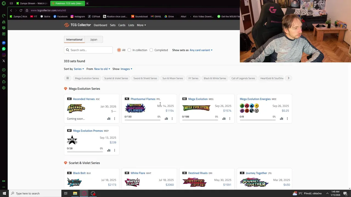Viewport: 351px width, 197px height.
Task: Open the player icon in the sidebar
Action: [4, 70]
